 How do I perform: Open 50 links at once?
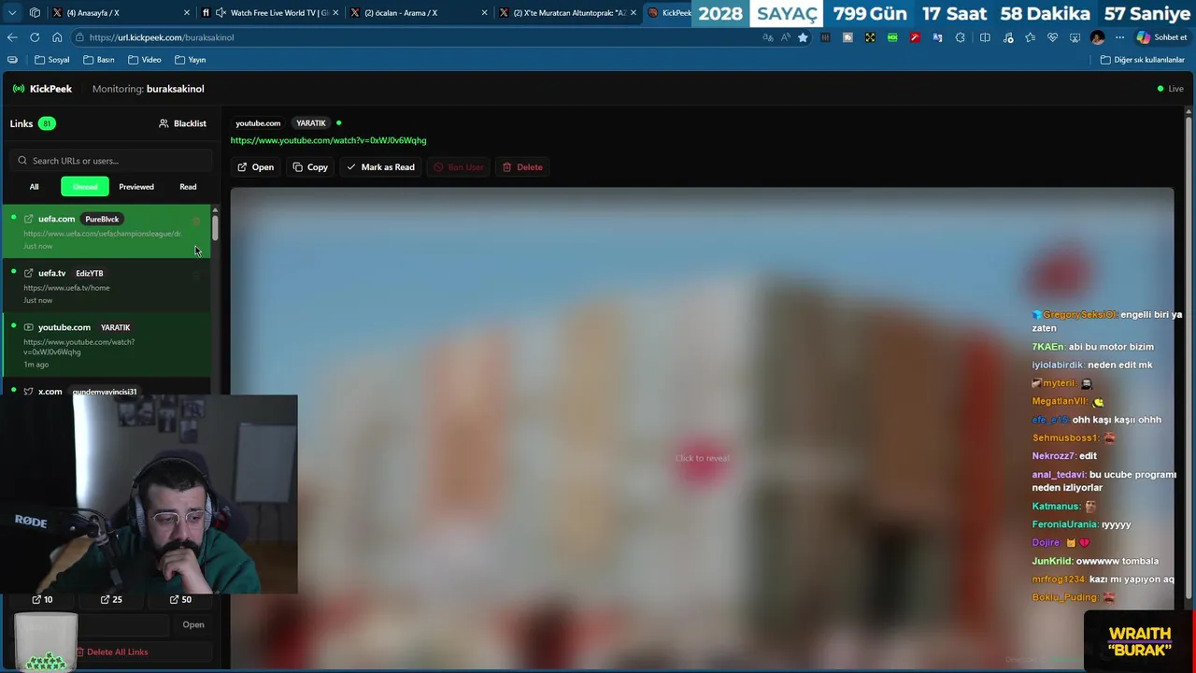point(180,599)
